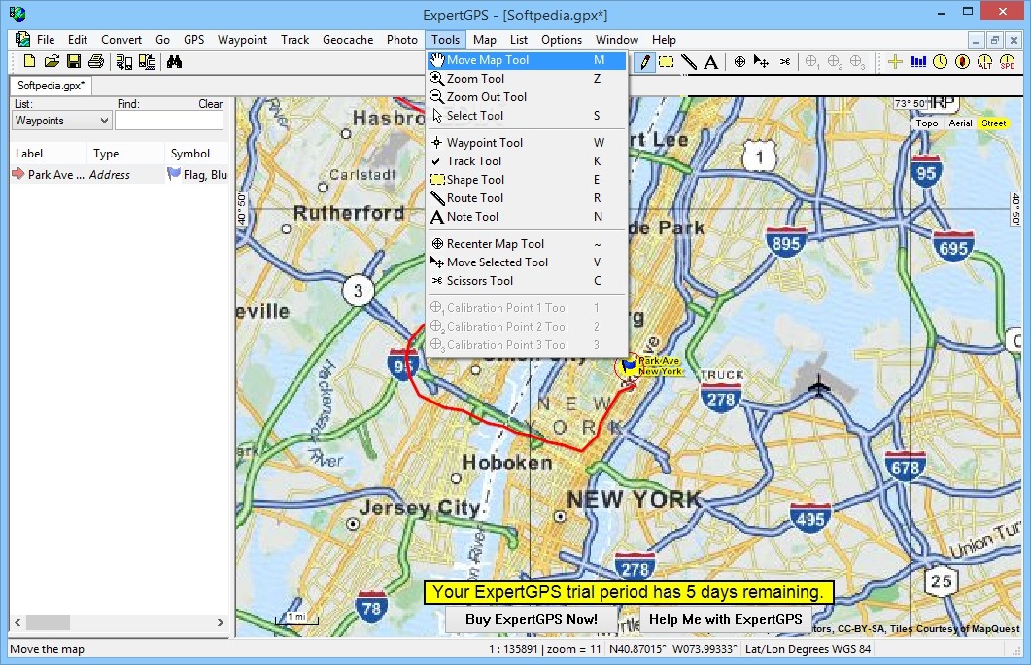Open the Waypoint menu in the menu bar
The height and width of the screenshot is (665, 1031).
(x=242, y=40)
